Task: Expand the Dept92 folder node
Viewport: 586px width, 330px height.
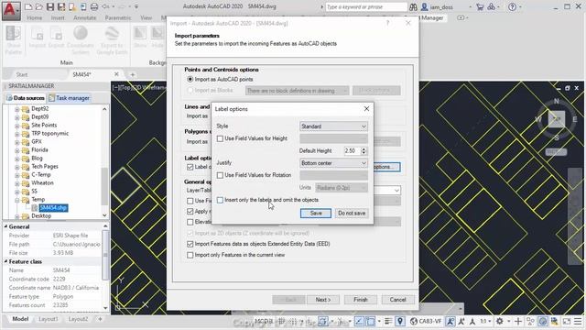Action: coord(16,109)
